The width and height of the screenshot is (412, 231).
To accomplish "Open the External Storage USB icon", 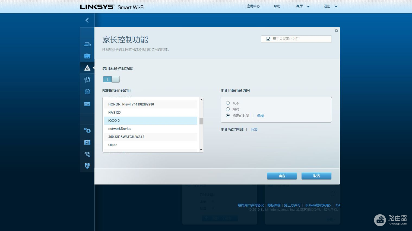I will pyautogui.click(x=87, y=104).
